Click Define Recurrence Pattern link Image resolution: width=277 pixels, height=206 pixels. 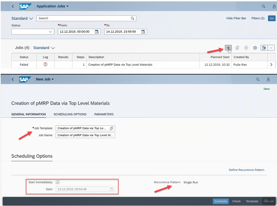click(246, 170)
